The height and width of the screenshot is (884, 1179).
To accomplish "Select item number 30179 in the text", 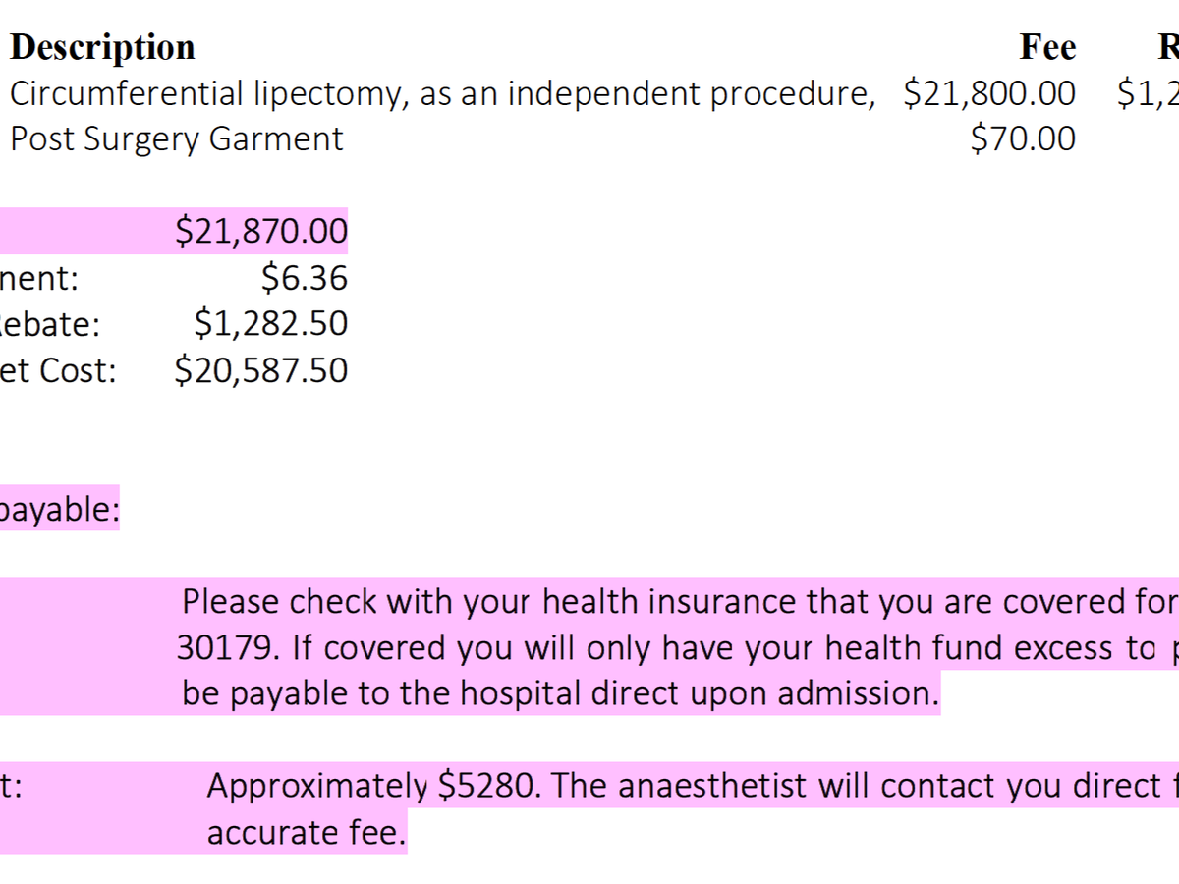I will (215, 648).
